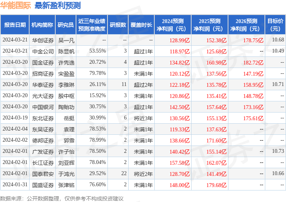The height and width of the screenshot is (202, 286).
Task: Select the 报告日期 column header
Action: [15, 25]
